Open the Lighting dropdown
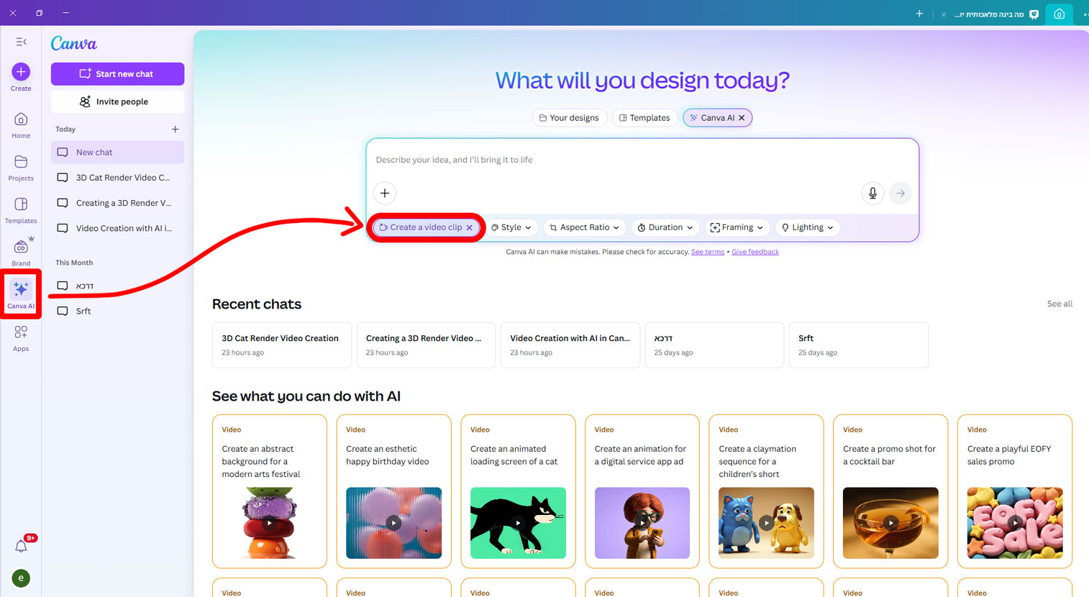 click(807, 227)
